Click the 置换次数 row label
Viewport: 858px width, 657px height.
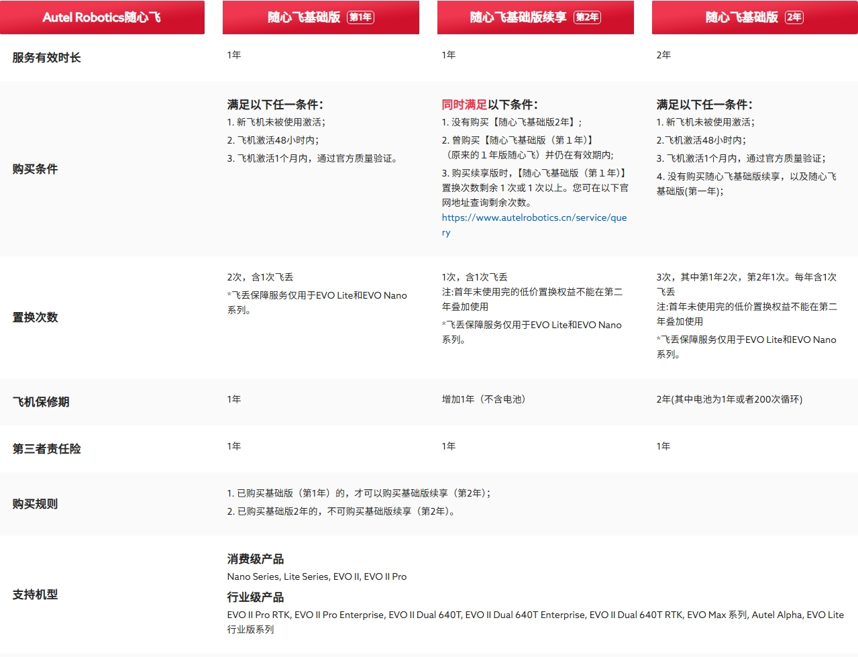(x=35, y=317)
